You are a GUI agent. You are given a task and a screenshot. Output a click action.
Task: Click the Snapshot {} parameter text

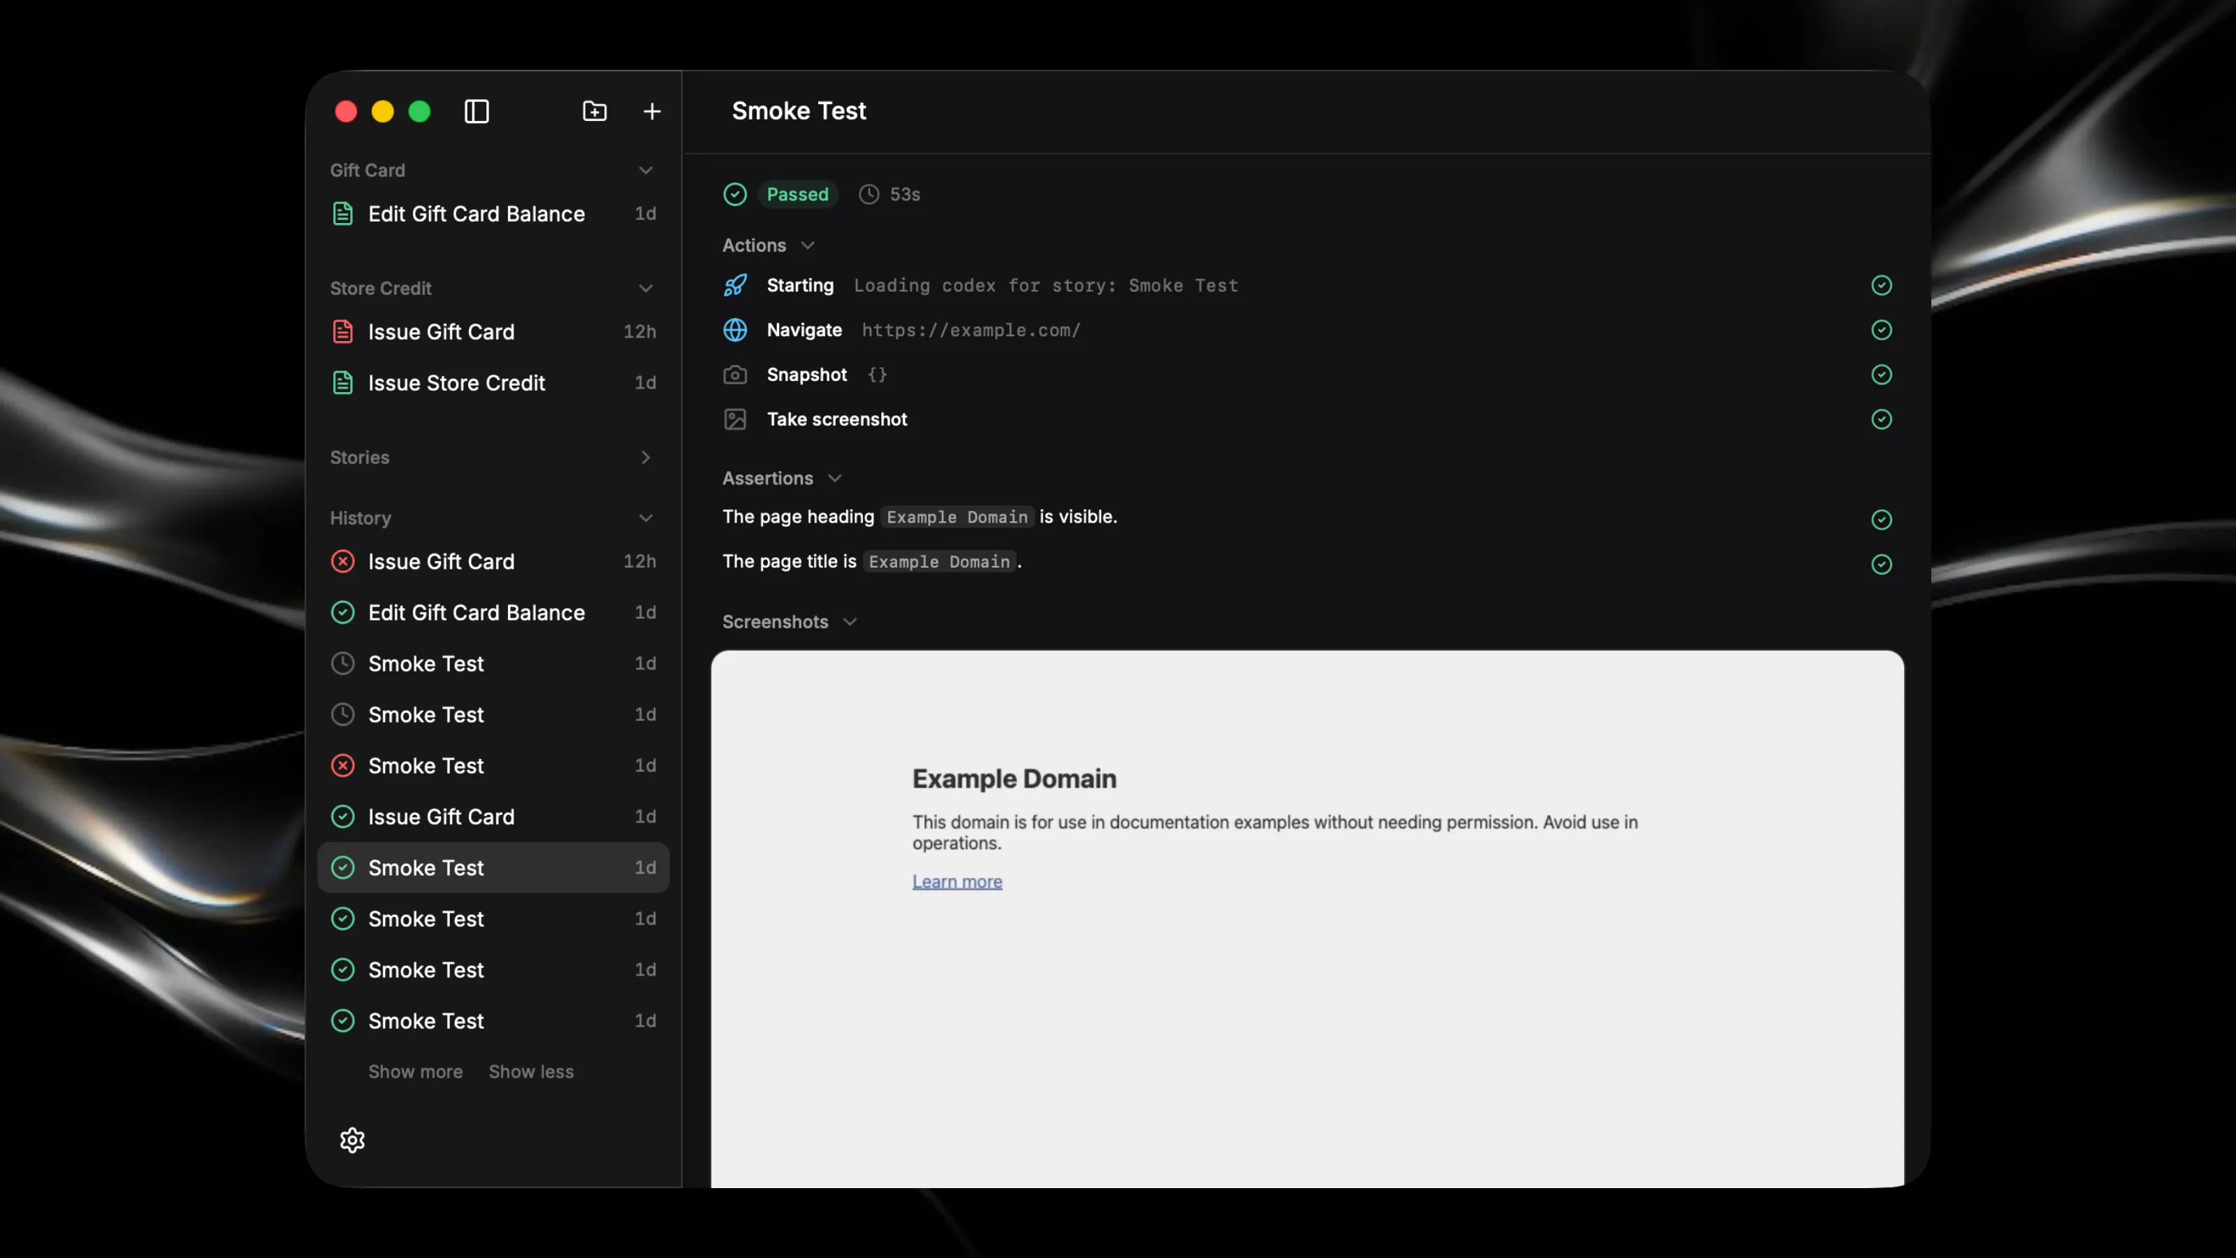(x=877, y=375)
